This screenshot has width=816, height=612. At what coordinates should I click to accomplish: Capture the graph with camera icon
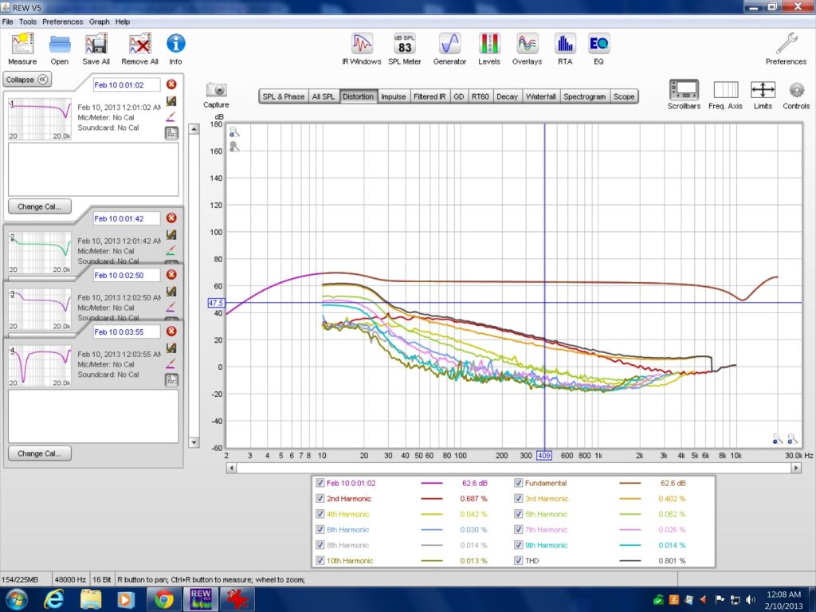tap(216, 89)
